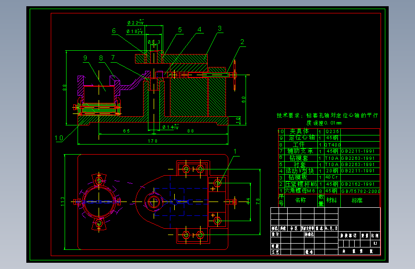415x269 pixels.
Task: Click the 标准化 title block cell
Action: [309, 235]
